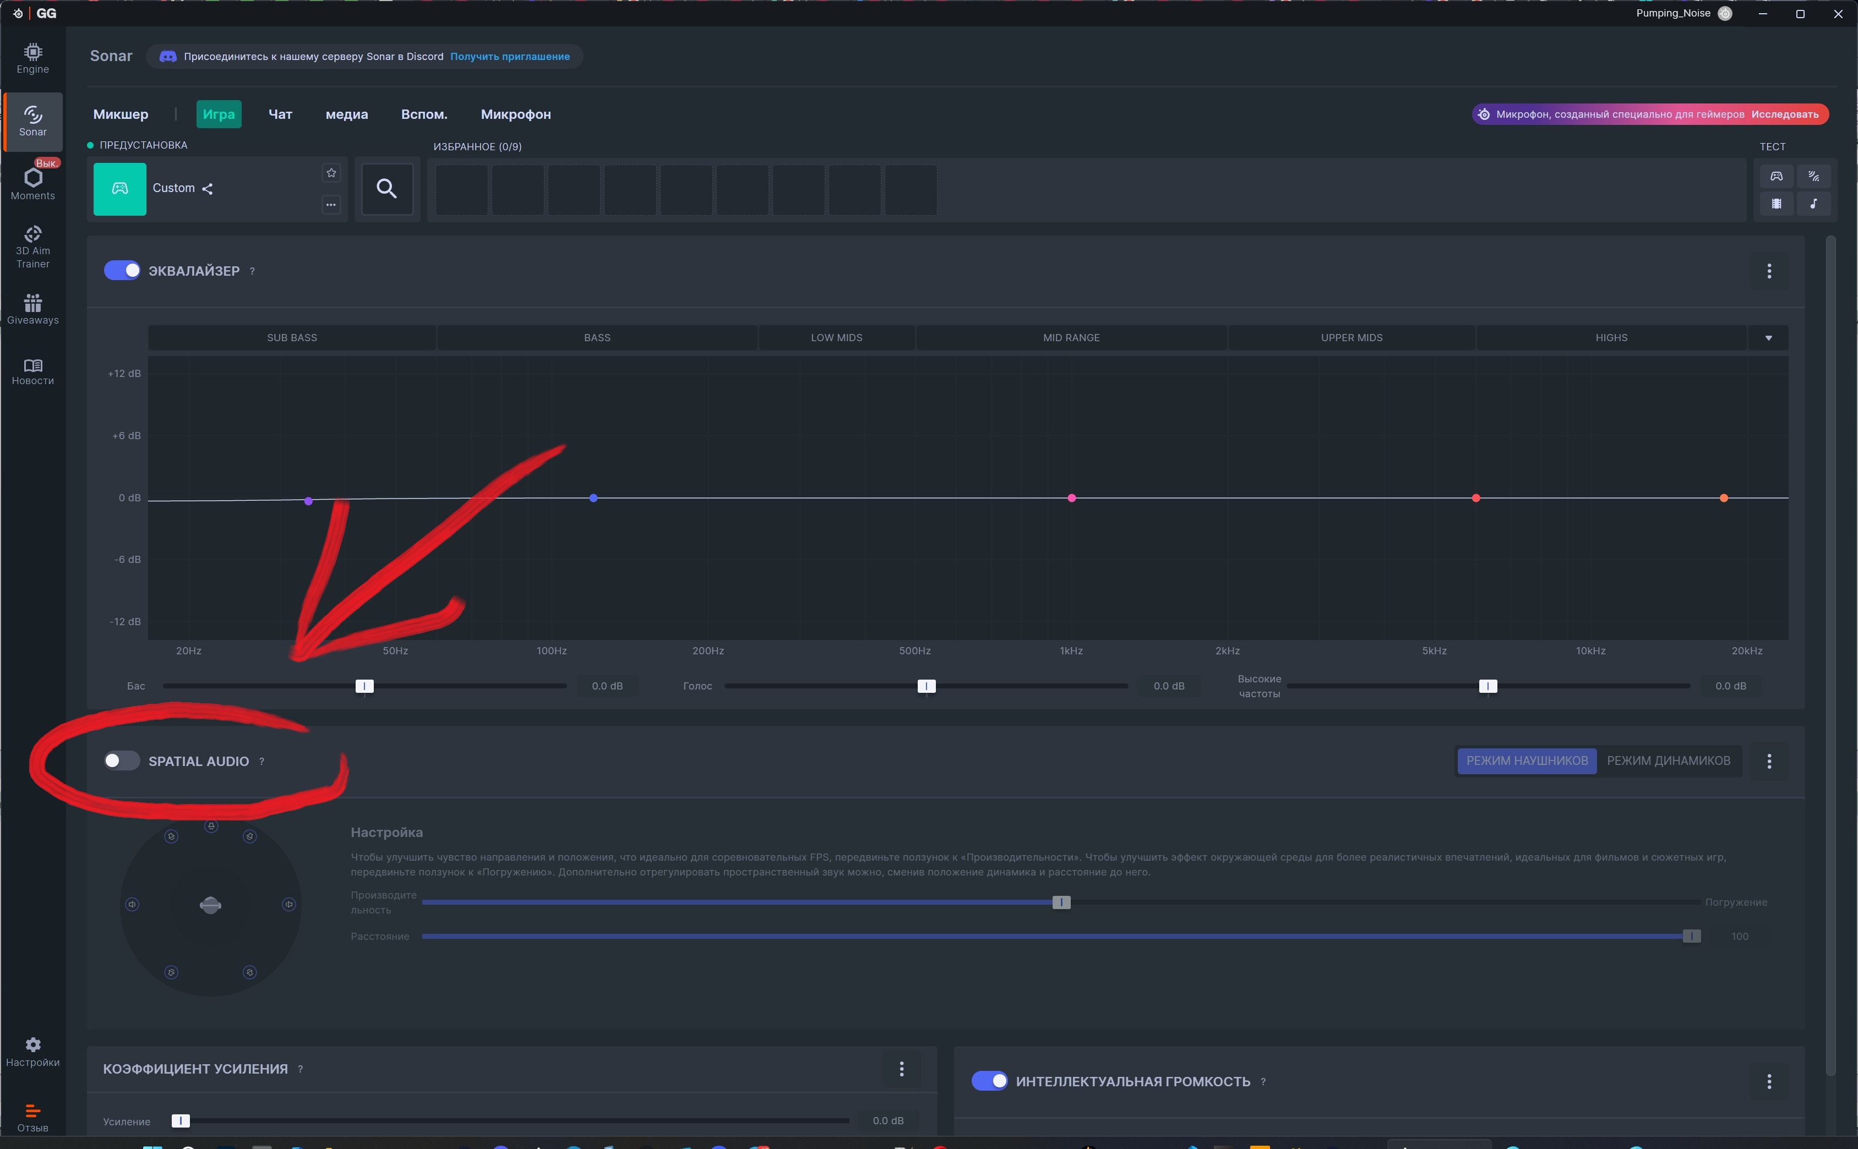Switch to the Микрофон tab
The image size is (1858, 1149).
click(515, 114)
